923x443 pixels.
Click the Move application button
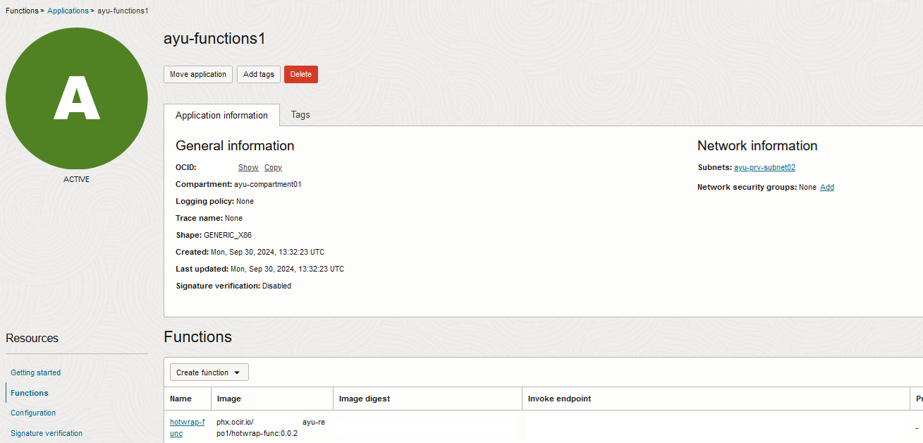(x=198, y=74)
